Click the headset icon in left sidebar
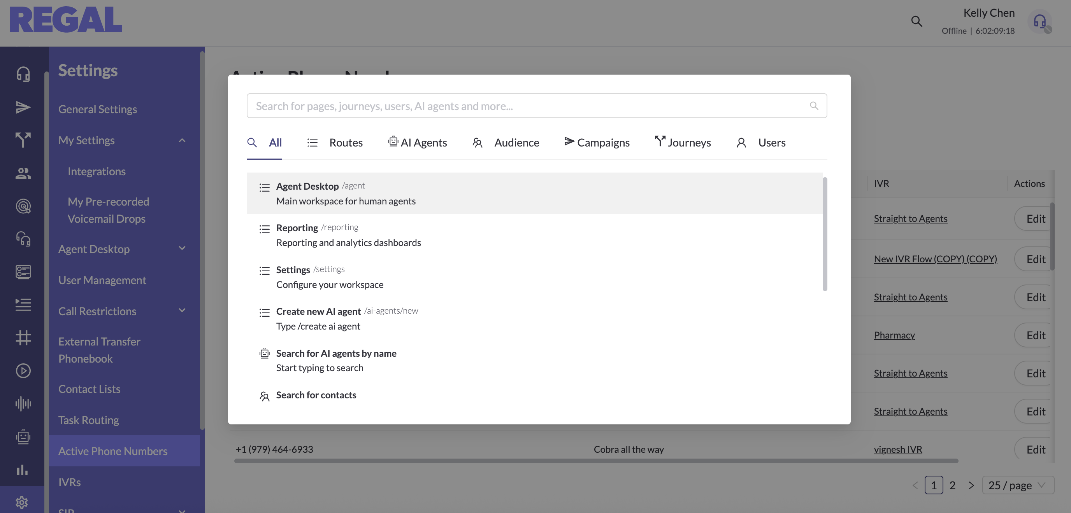Screen dimensions: 1071x513 23,74
